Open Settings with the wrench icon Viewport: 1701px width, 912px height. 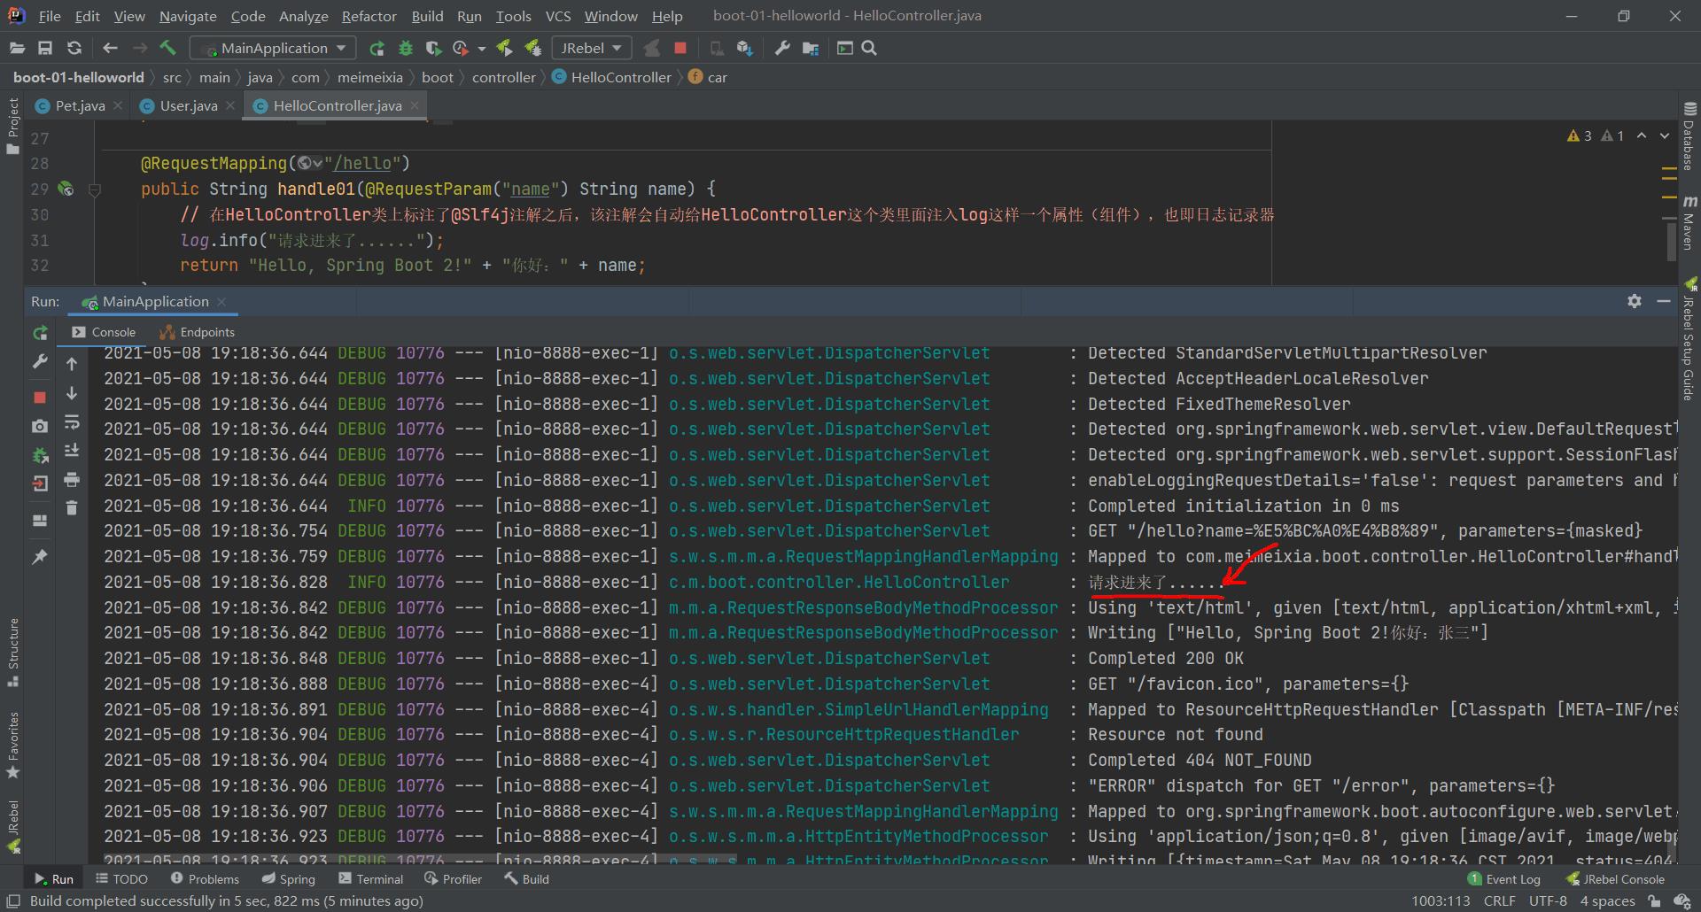(782, 48)
